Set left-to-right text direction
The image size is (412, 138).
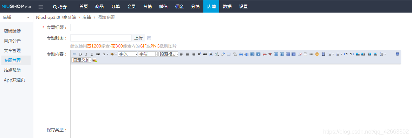pos(346,54)
